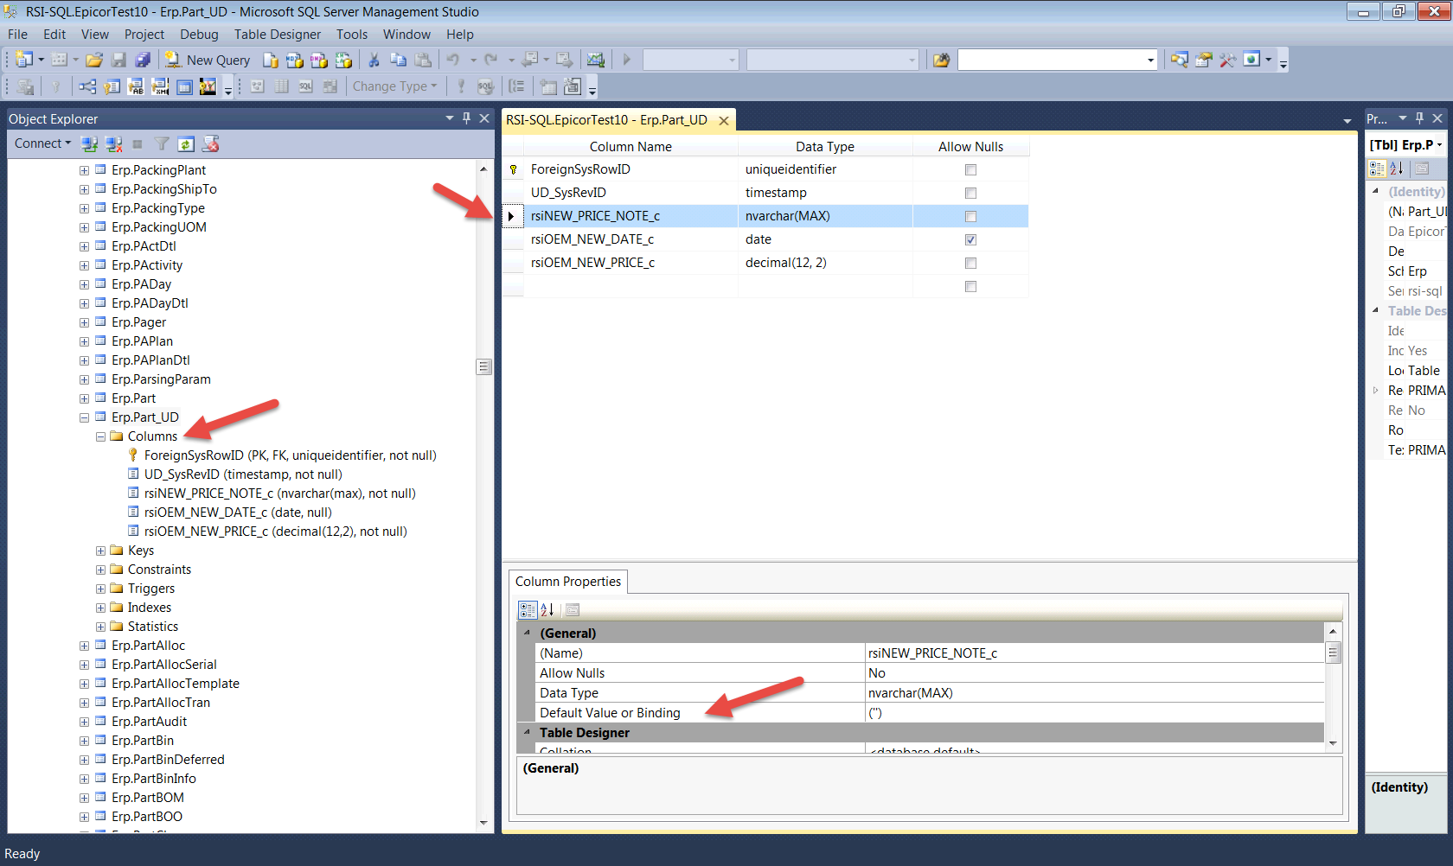Click the Manage Check Constraints icon
This screenshot has width=1453, height=866.
click(x=184, y=86)
